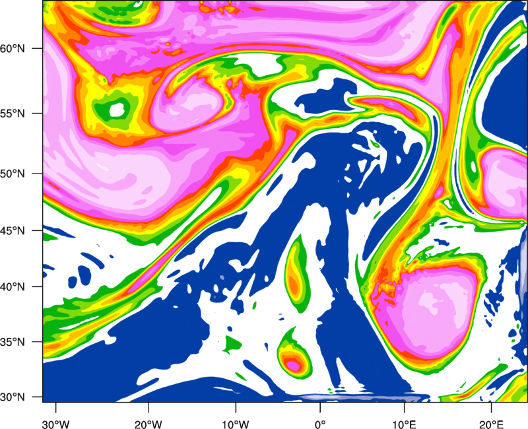Click the 50°N latitude label
The image size is (528, 429).
pos(13,174)
